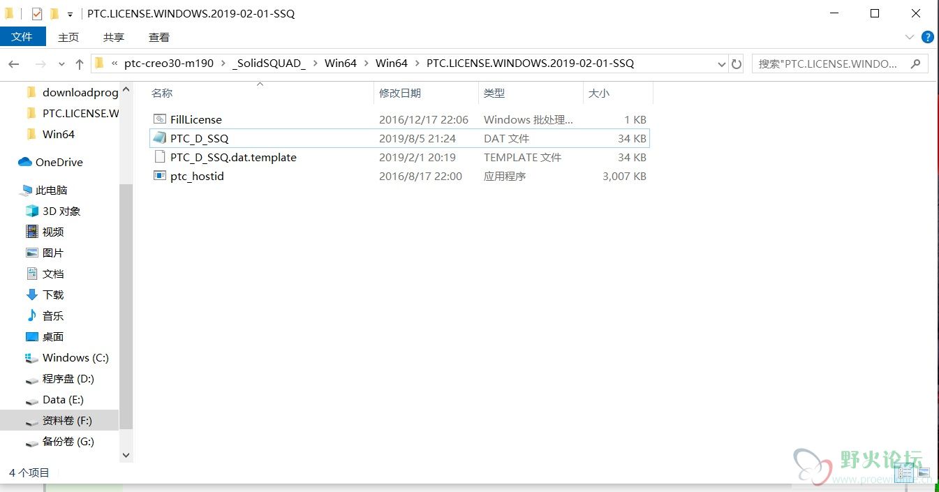The width and height of the screenshot is (939, 492).
Task: Sort by the 大小 column header
Action: [x=599, y=93]
